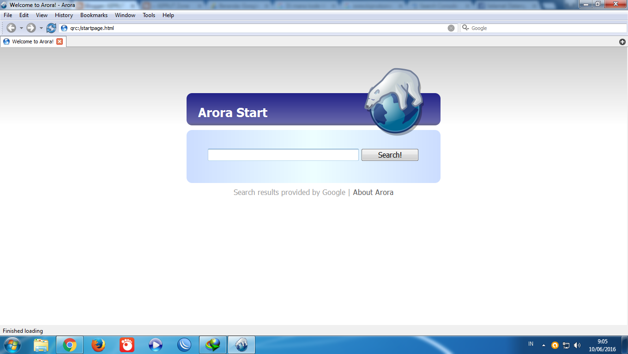Navigate back using the back arrow icon
Image resolution: width=628 pixels, height=354 pixels.
pos(11,28)
